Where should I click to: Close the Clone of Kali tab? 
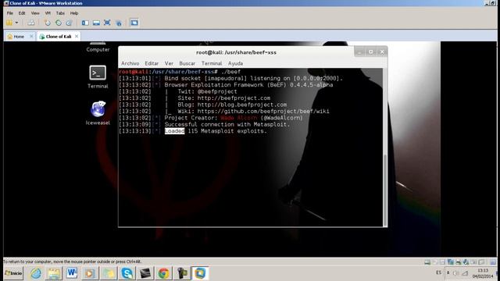click(x=77, y=37)
